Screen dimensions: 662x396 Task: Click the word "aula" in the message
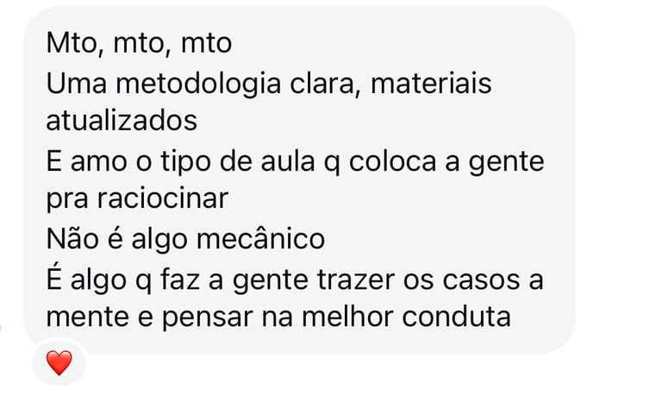coord(288,162)
